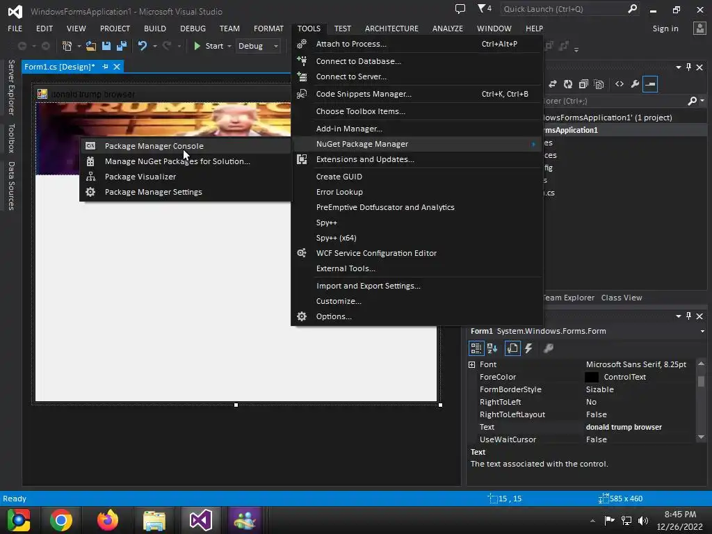Toggle the Show All Files icon
The height and width of the screenshot is (534, 712).
click(x=599, y=84)
